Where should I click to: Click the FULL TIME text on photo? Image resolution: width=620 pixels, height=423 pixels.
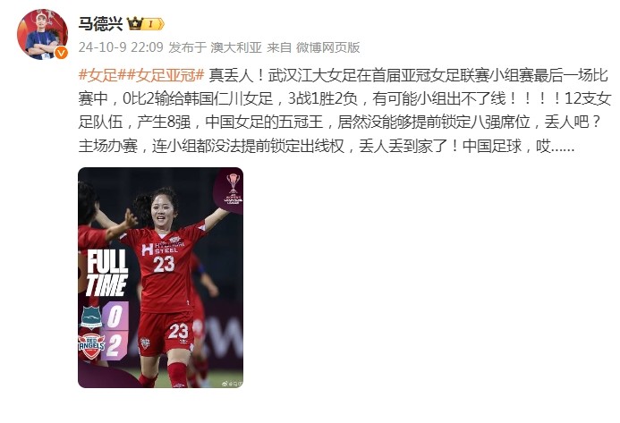coord(106,273)
